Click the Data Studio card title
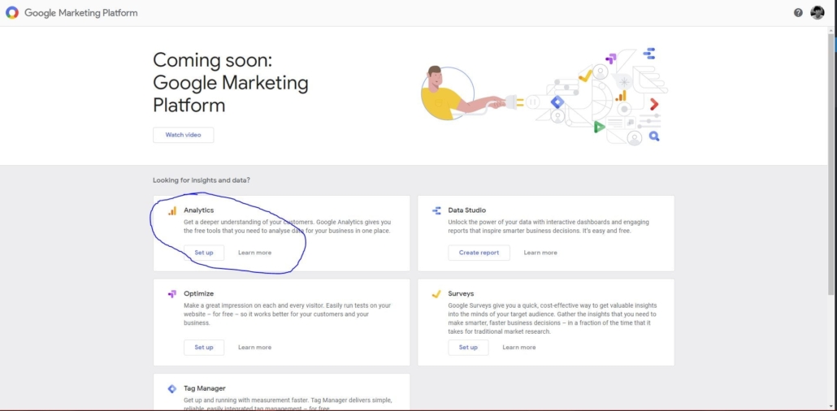The height and width of the screenshot is (411, 837). 467,210
